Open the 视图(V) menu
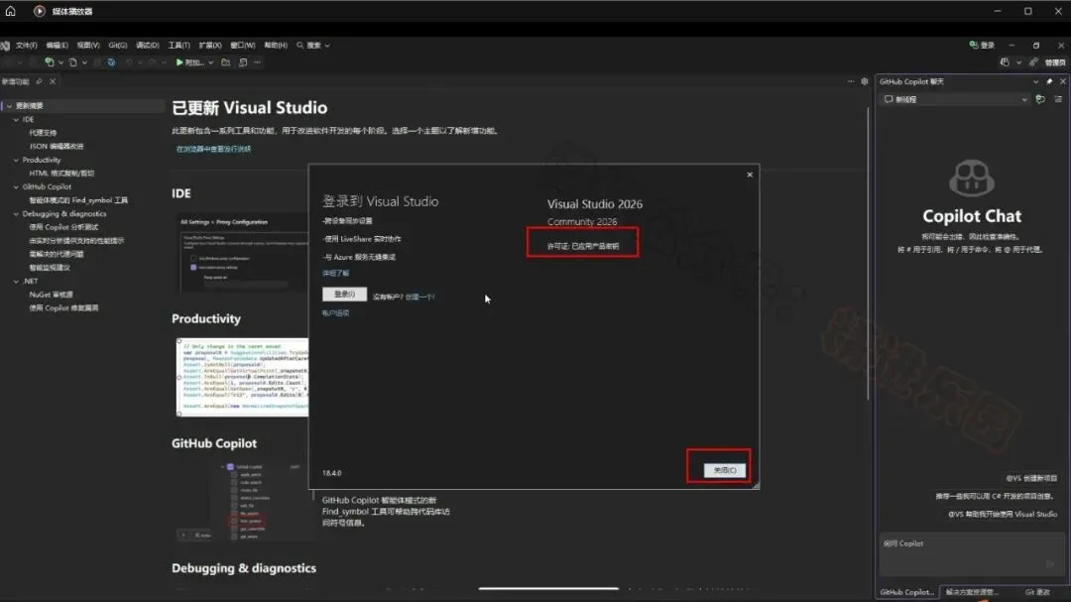This screenshot has height=602, width=1071. (88, 45)
